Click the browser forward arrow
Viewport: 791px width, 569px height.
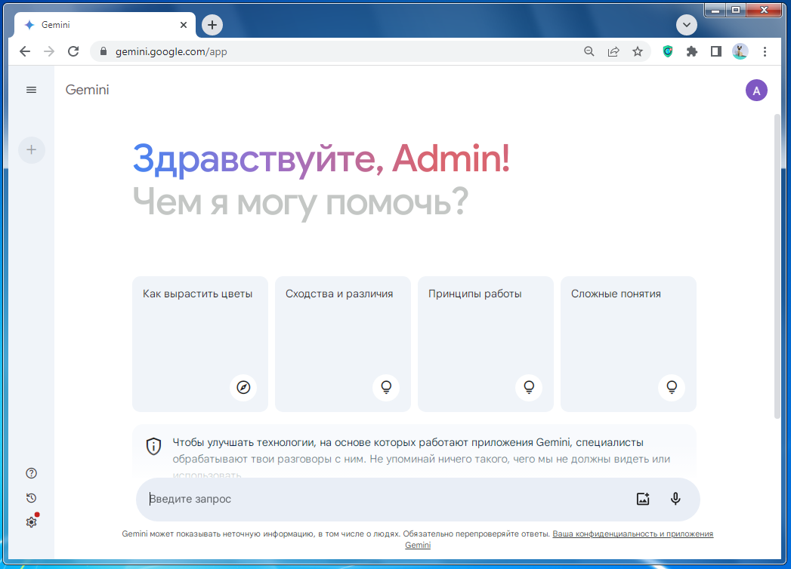49,51
